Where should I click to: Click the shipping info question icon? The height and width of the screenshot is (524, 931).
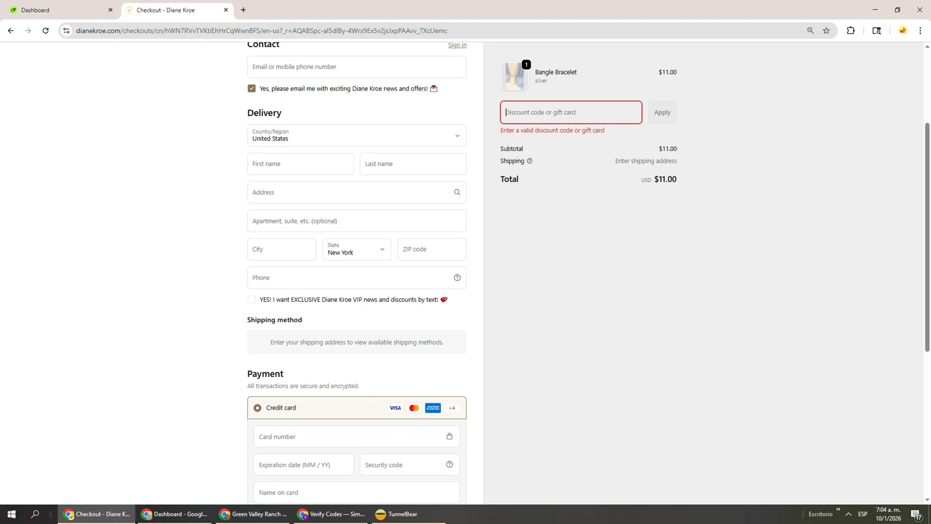pos(529,161)
